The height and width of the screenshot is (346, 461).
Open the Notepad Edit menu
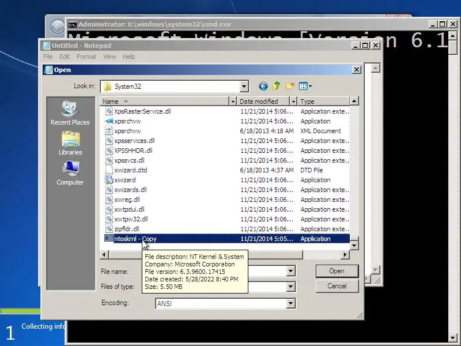(x=65, y=57)
